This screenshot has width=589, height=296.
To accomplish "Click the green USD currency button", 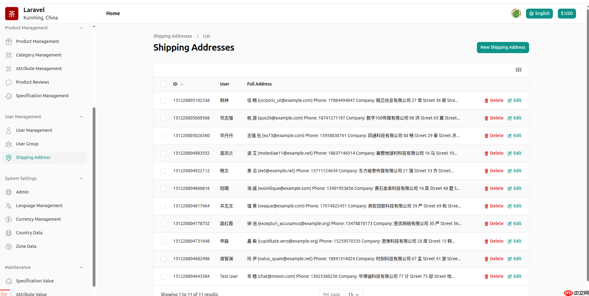I will (566, 13).
